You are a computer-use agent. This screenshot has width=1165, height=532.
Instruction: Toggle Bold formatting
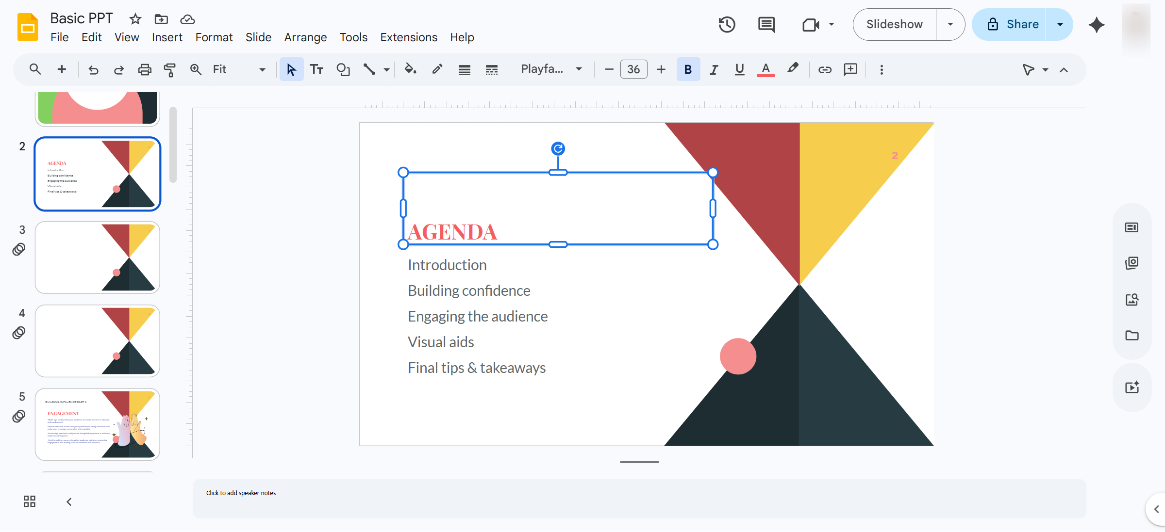[x=688, y=69]
